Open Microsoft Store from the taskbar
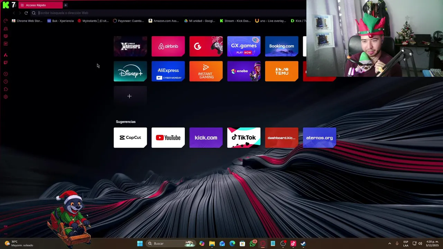Screen dimensions: 443x249 point(242,243)
